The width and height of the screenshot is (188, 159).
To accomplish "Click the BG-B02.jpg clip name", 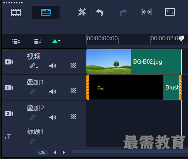I will pos(148,62).
